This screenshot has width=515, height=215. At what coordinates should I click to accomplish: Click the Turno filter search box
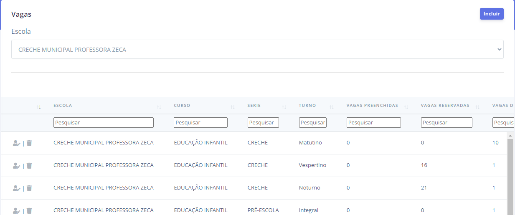point(313,123)
